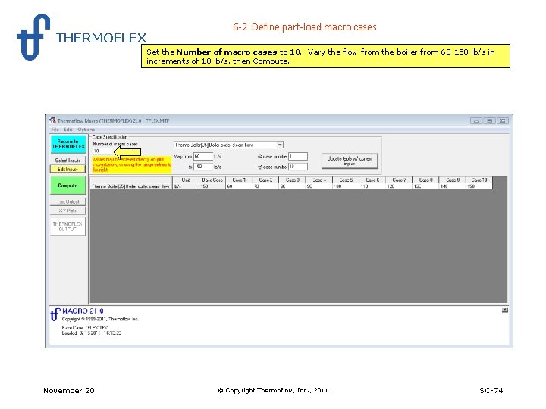Click the Thermoflow Macro title bar icon
The image size is (546, 409).
[52, 120]
